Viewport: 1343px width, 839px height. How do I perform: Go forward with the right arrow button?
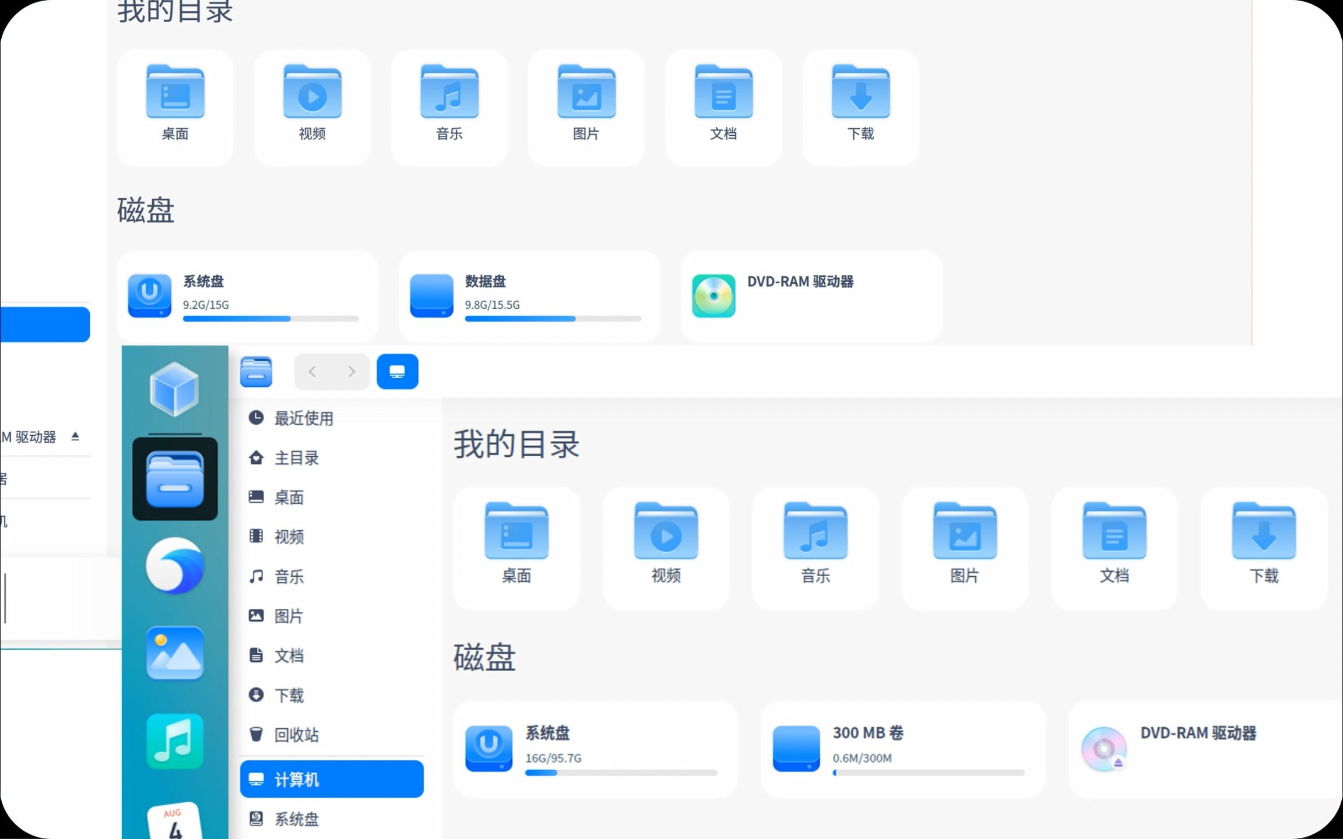[x=351, y=371]
